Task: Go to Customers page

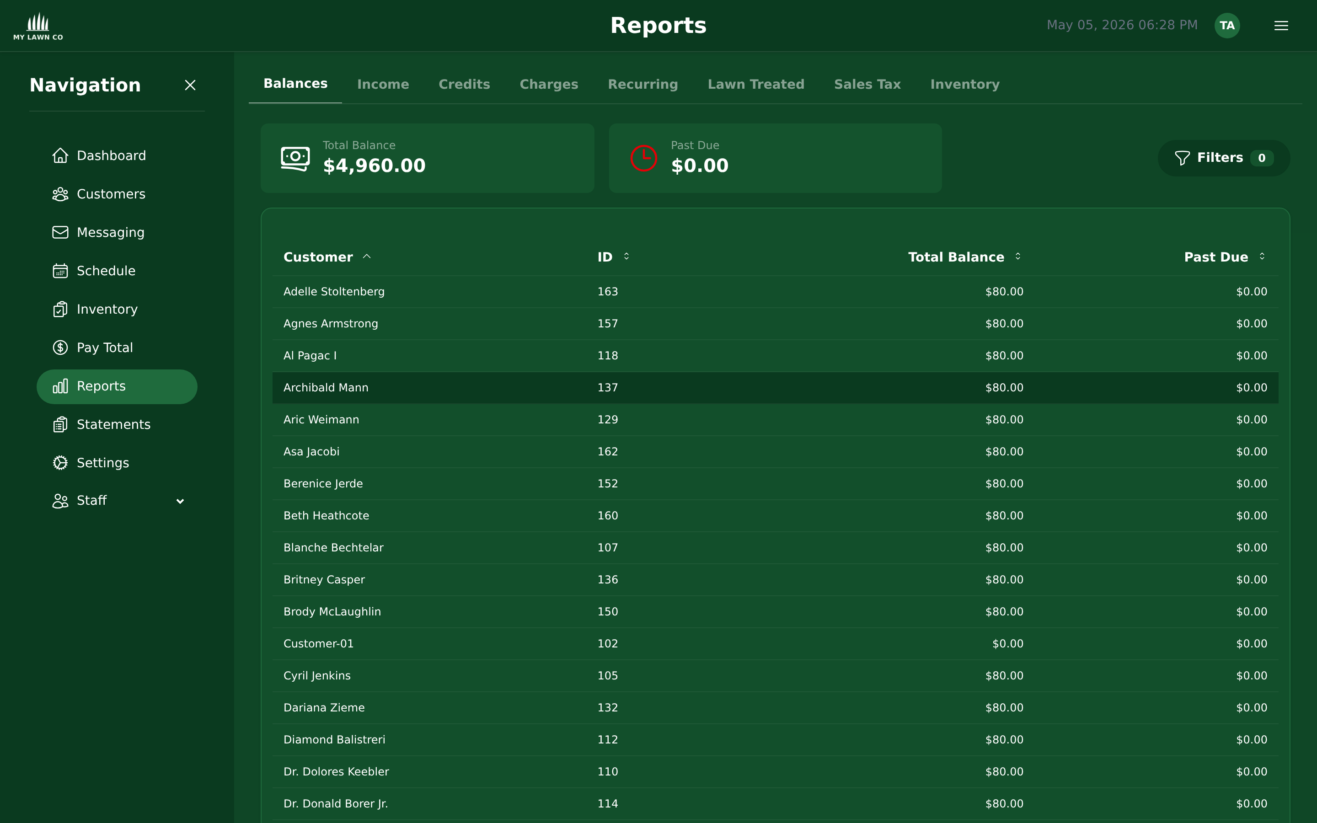Action: coord(117,194)
